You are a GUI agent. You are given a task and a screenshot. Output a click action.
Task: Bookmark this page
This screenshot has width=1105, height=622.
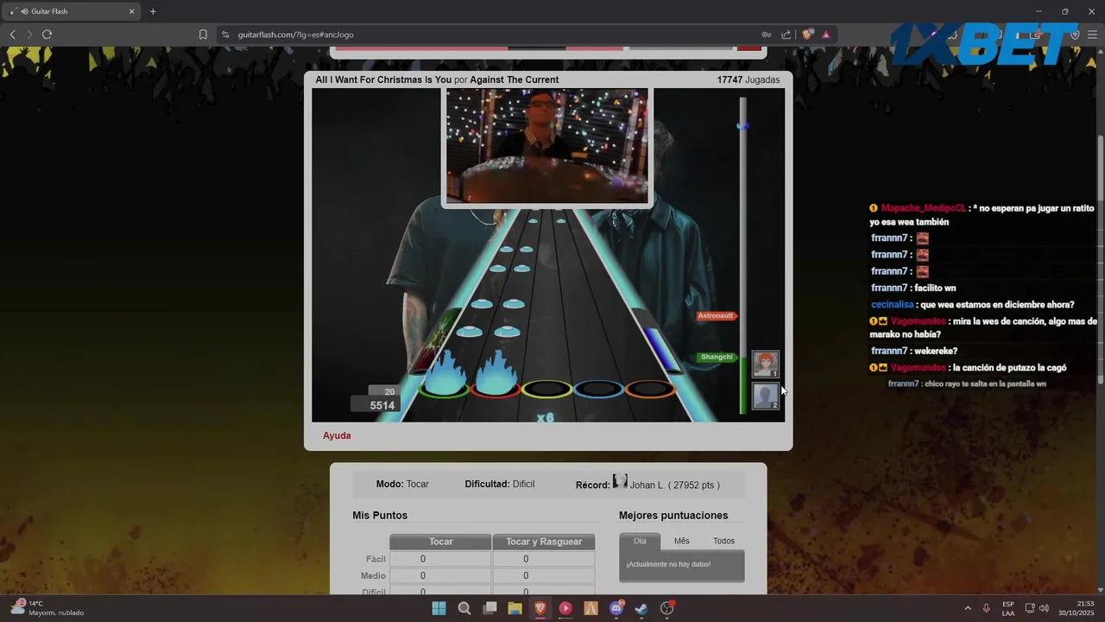pos(203,35)
